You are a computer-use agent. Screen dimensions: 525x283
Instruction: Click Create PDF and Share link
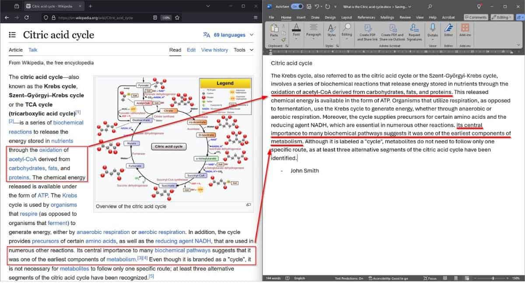click(367, 32)
